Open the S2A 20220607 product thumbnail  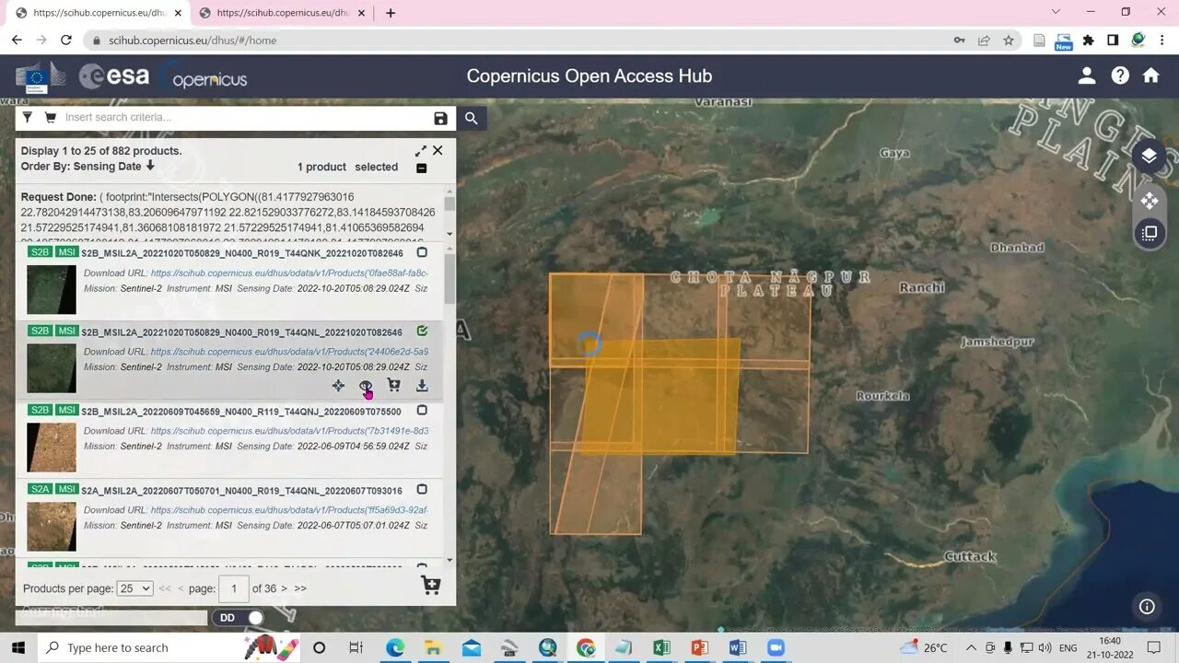point(52,526)
